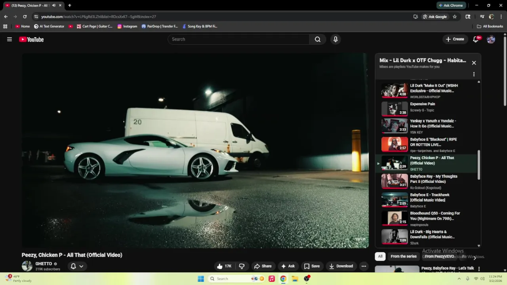Close the Mix playlist panel
Viewport: 507px width, 285px height.
(474, 63)
